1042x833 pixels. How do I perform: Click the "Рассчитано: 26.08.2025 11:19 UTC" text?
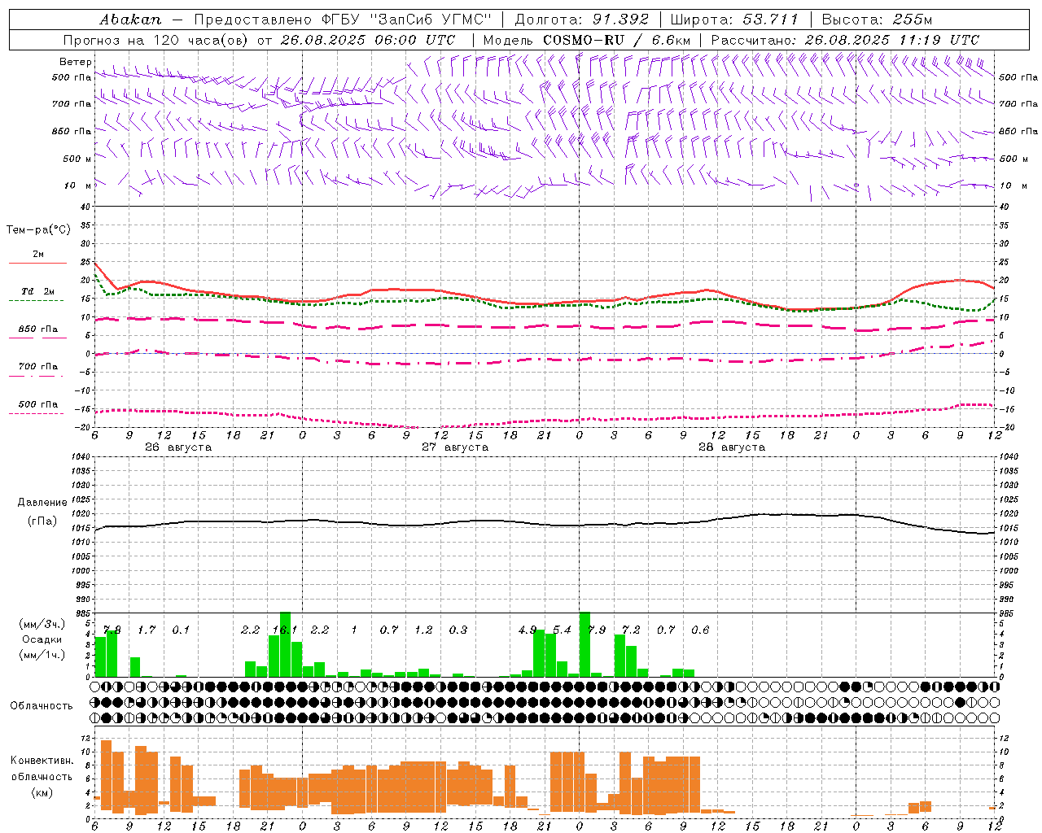[x=845, y=40]
